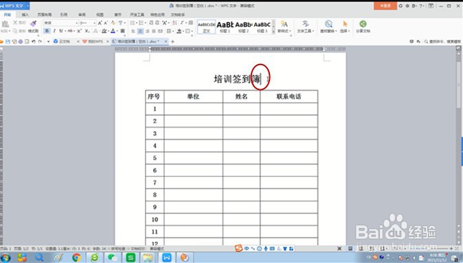Select the 标题 3 heading style
463x263 pixels.
tap(262, 27)
